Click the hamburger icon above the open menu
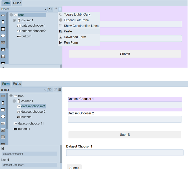The image size is (188, 169). coord(60,9)
